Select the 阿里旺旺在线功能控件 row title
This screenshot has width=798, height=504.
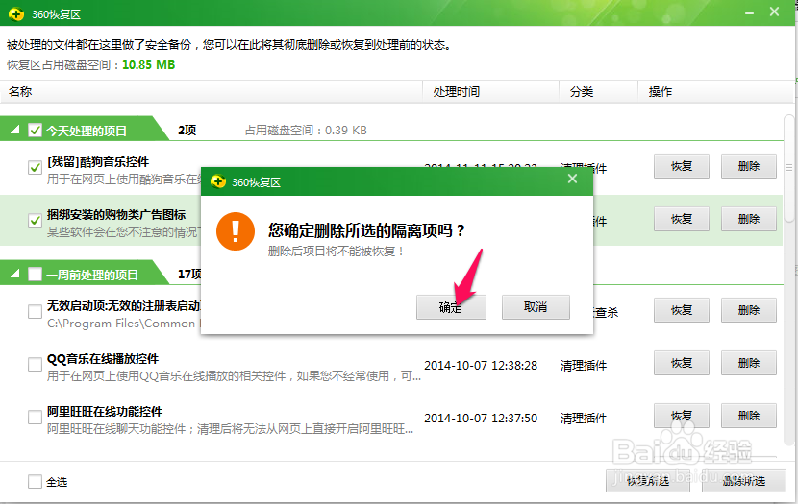coord(105,412)
